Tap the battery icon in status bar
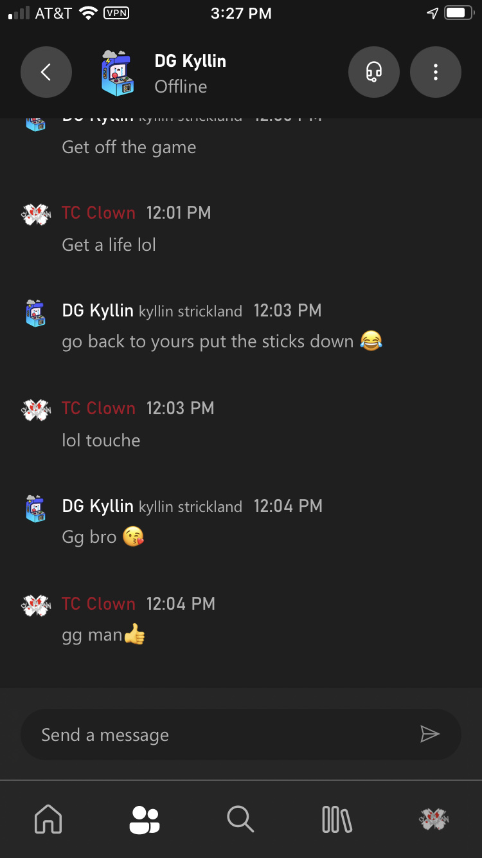Screen dimensions: 482x858 tap(459, 13)
